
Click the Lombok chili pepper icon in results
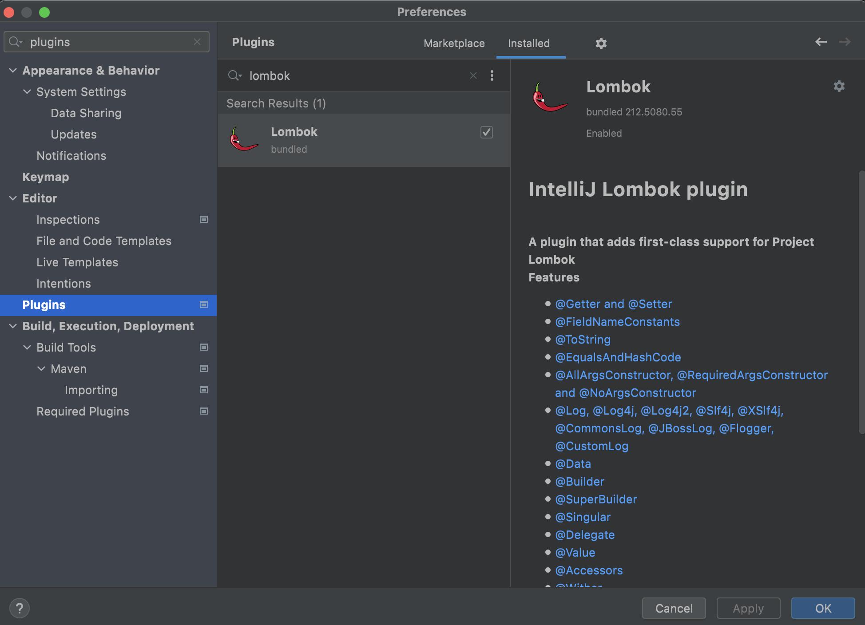tap(244, 140)
